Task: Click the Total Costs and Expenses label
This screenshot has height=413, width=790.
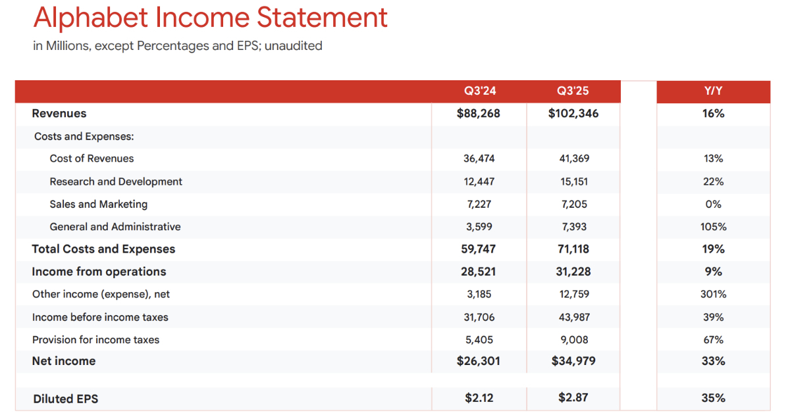Action: (x=103, y=249)
